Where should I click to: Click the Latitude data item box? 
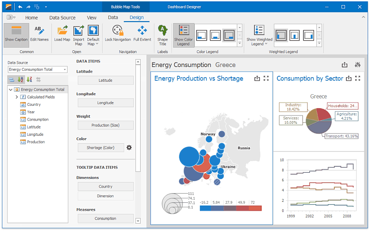(105, 80)
